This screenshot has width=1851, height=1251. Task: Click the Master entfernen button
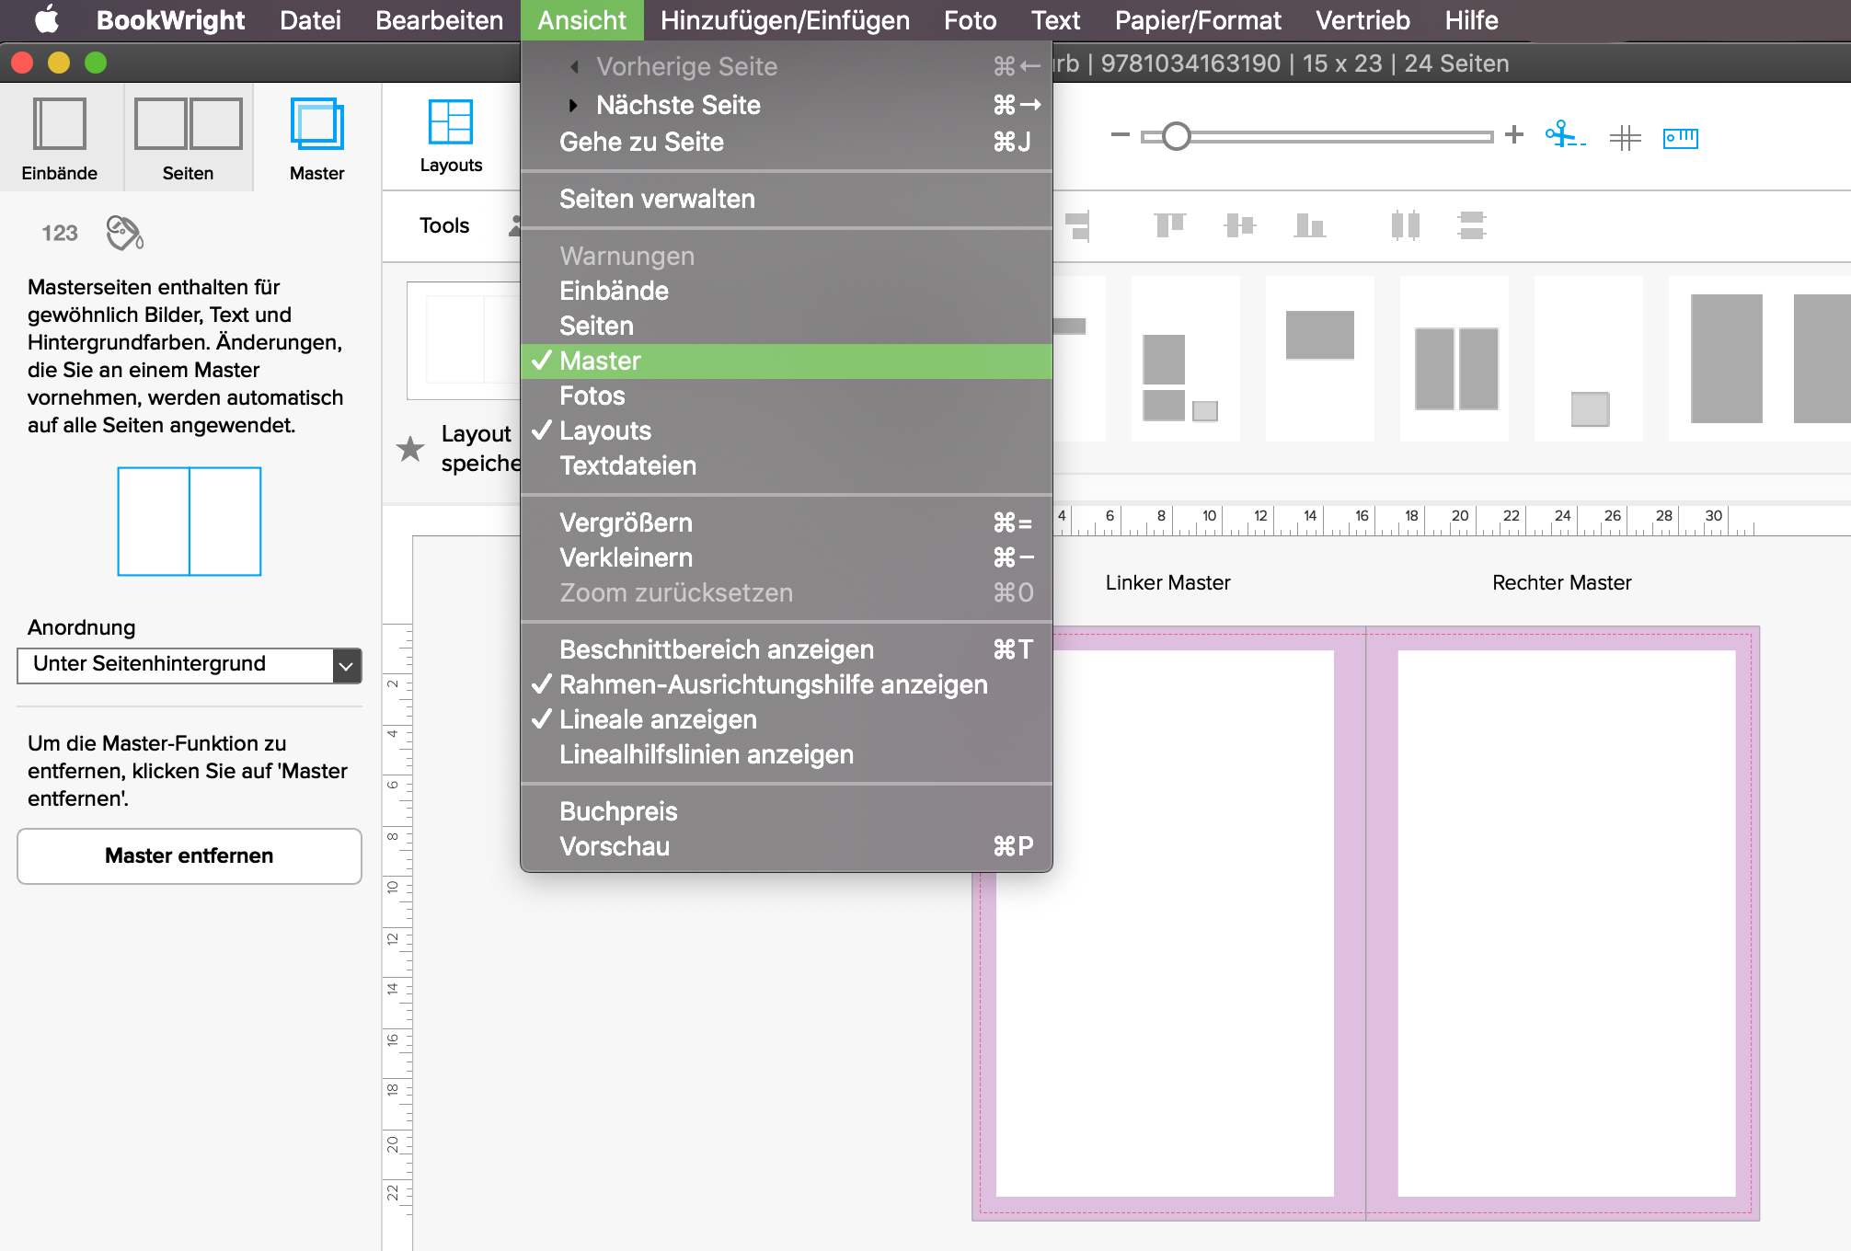[189, 855]
